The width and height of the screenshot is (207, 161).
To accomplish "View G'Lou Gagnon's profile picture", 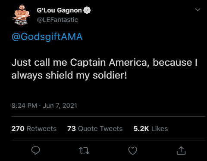I will (22, 15).
